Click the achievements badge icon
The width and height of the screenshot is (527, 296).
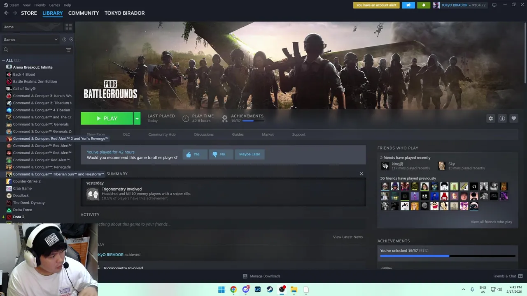click(225, 118)
